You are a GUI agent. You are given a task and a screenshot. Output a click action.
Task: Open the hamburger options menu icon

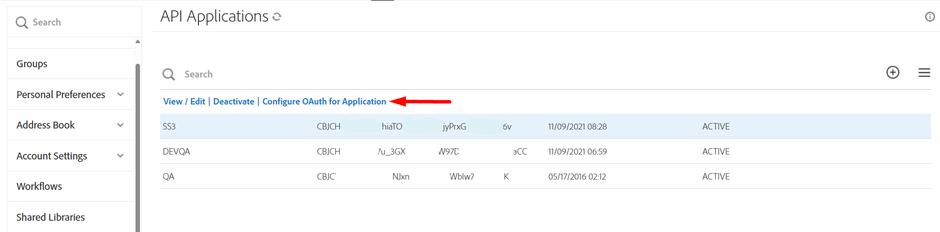click(924, 73)
